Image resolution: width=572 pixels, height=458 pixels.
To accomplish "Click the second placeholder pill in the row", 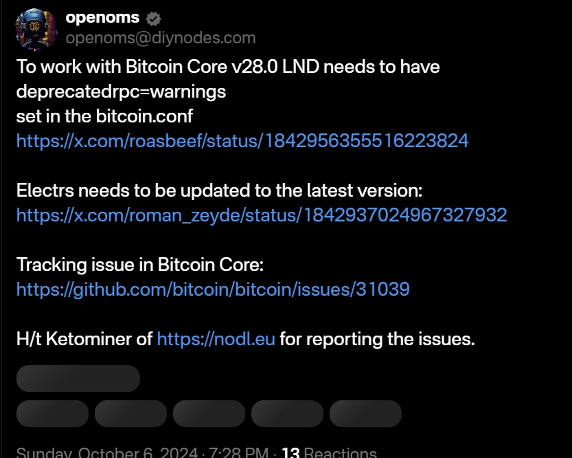I will tap(130, 413).
